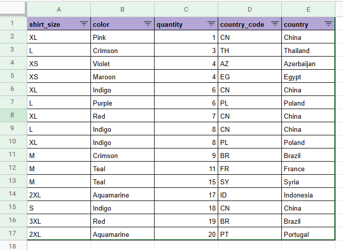
Task: Select column D header
Action: pos(250,10)
